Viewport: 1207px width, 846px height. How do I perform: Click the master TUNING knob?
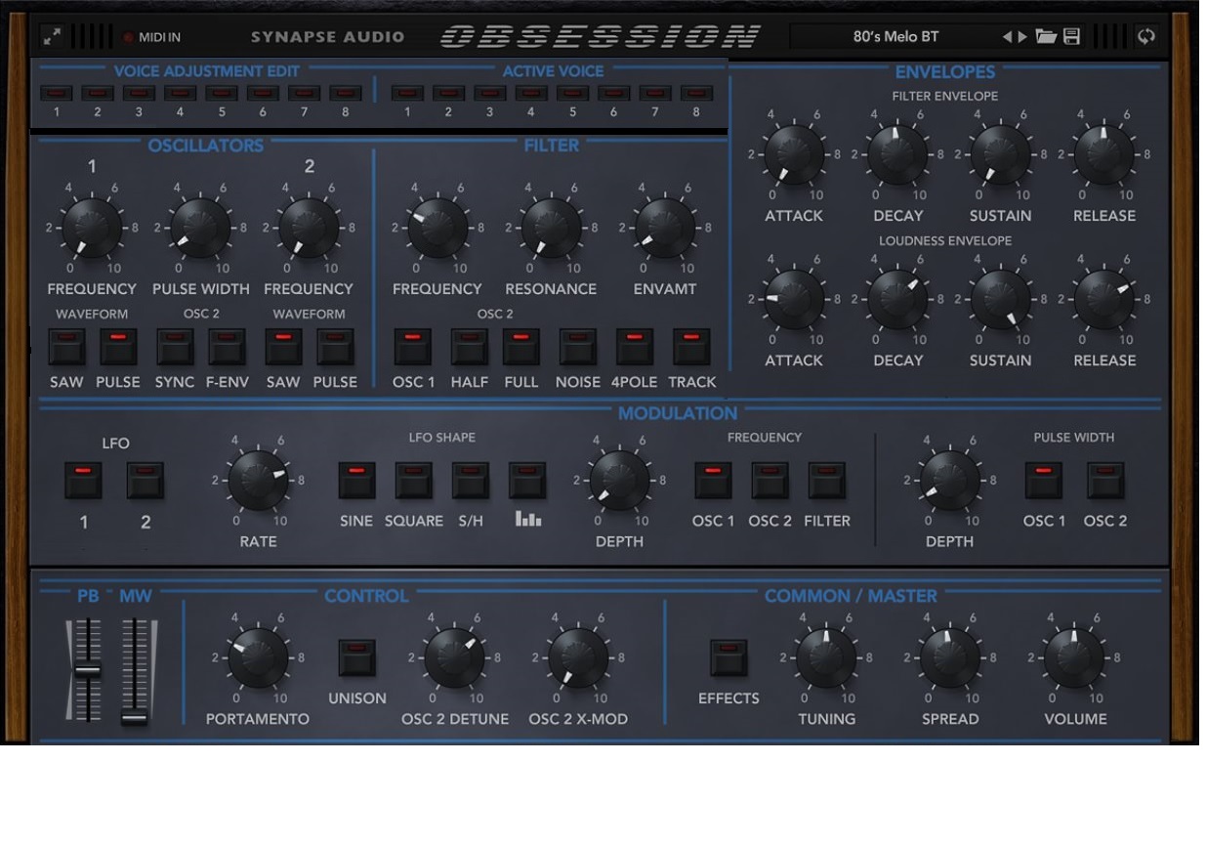(x=826, y=657)
